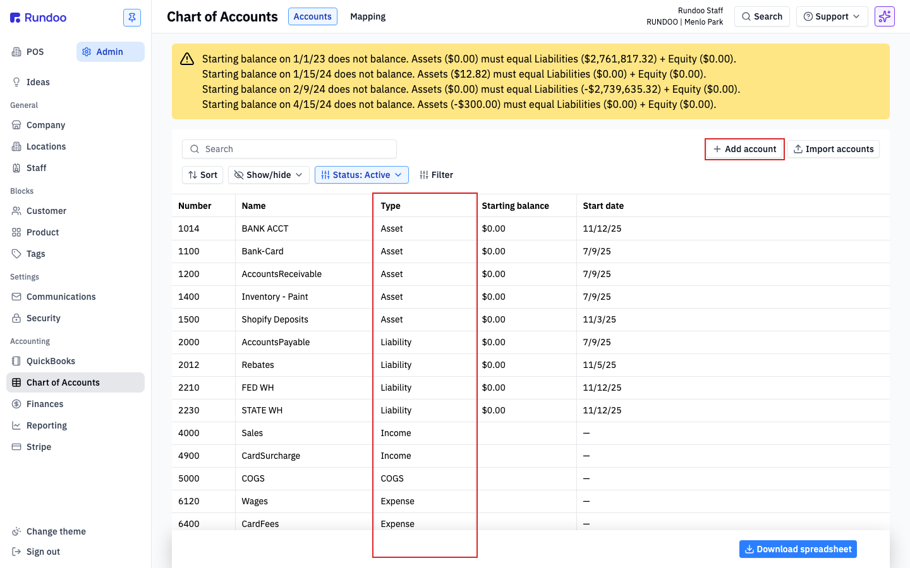The height and width of the screenshot is (568, 910).
Task: Select the Inventory - Paint account
Action: [x=275, y=297]
